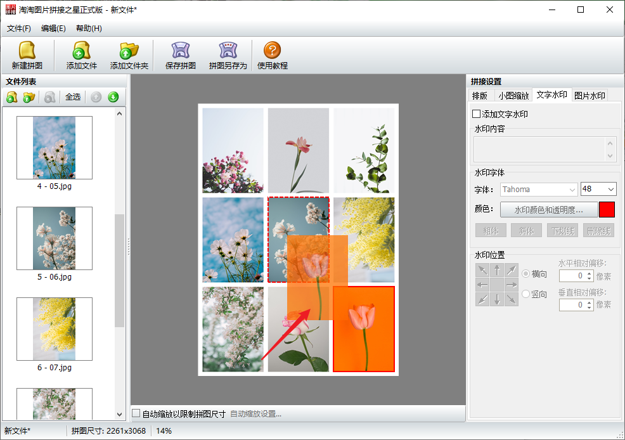Decrease the vertical offset (垂直相对偏移) spinner
Image resolution: width=625 pixels, height=440 pixels.
click(x=589, y=307)
